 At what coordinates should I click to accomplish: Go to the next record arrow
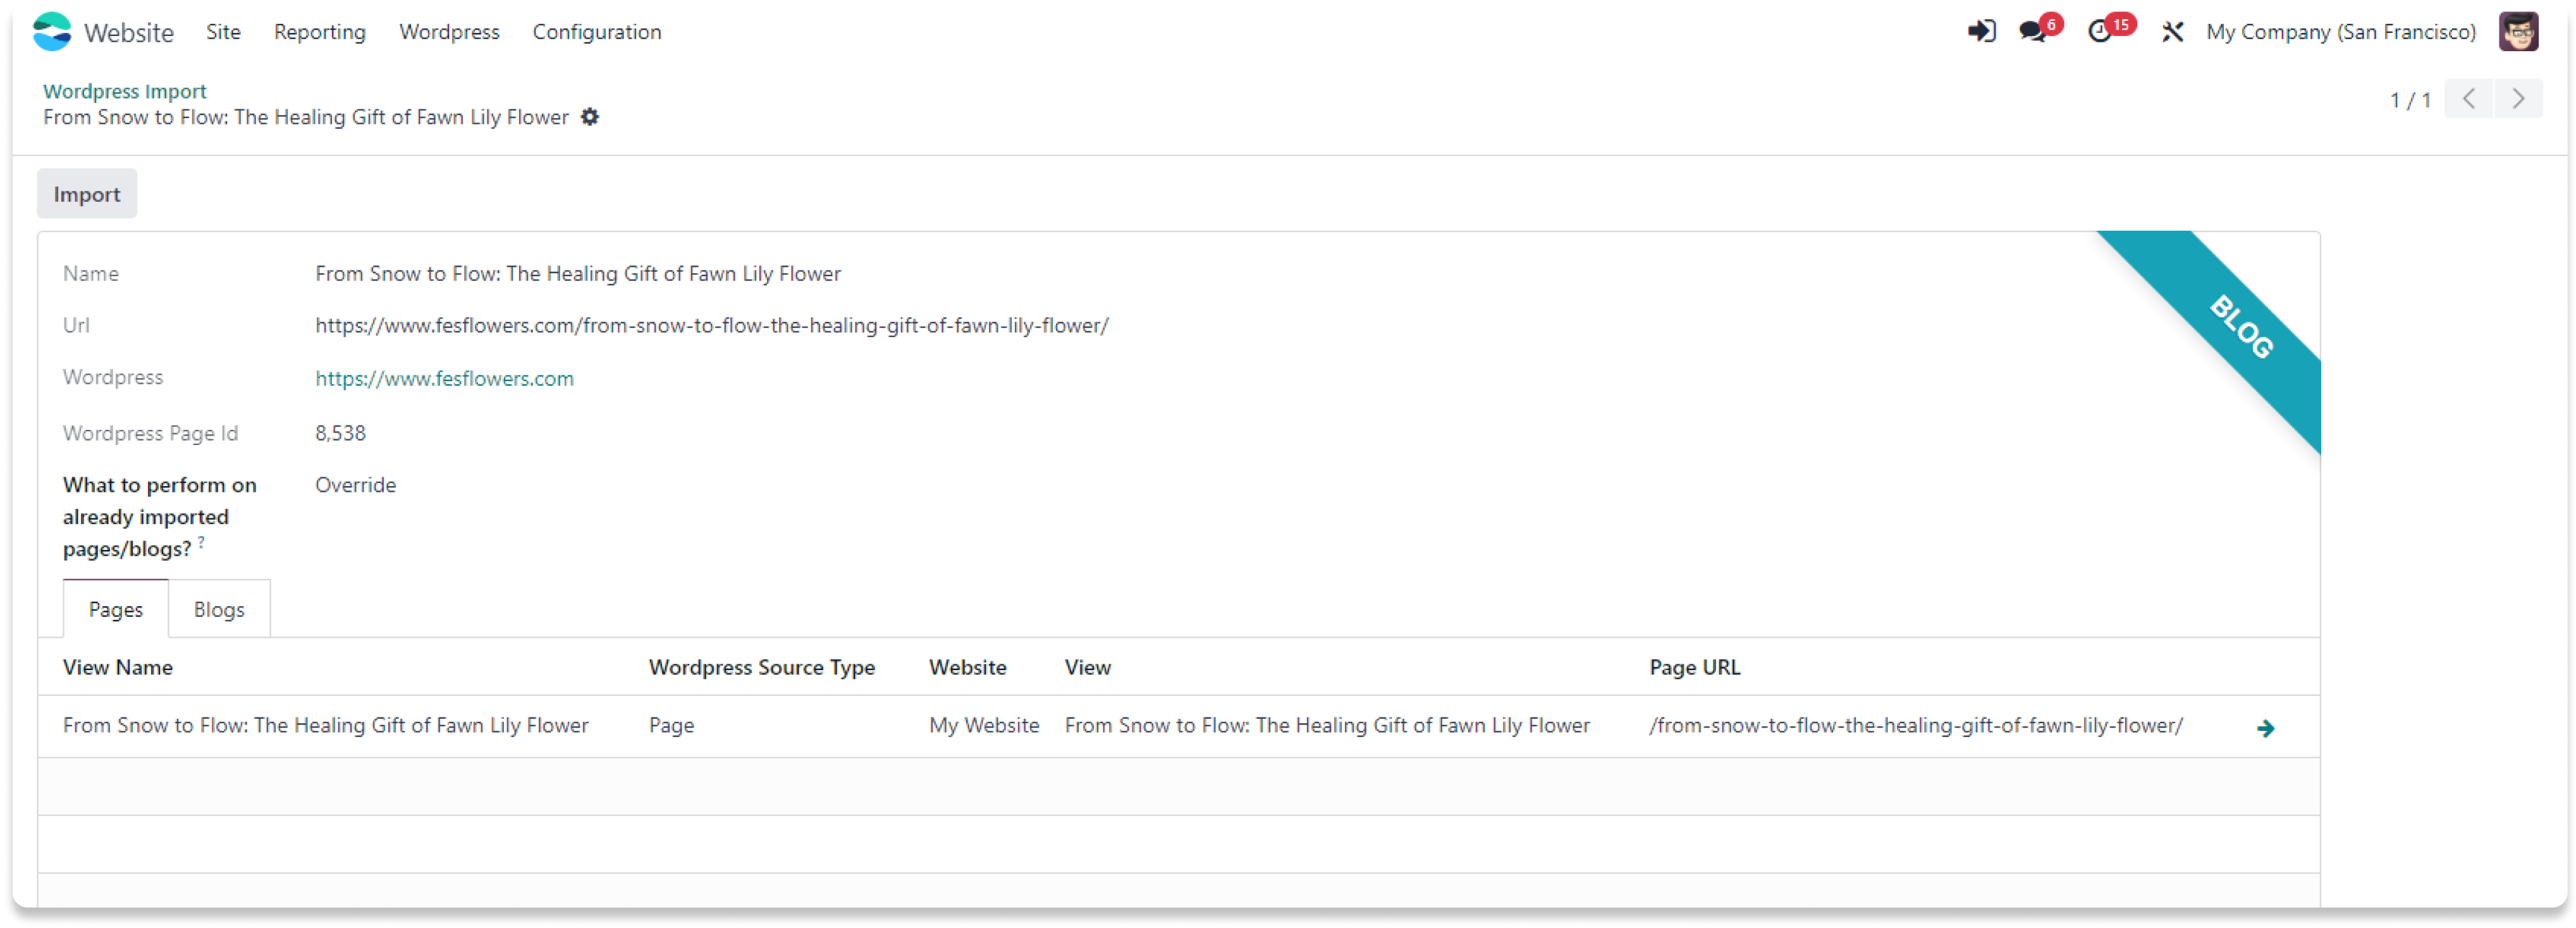pos(2518,99)
